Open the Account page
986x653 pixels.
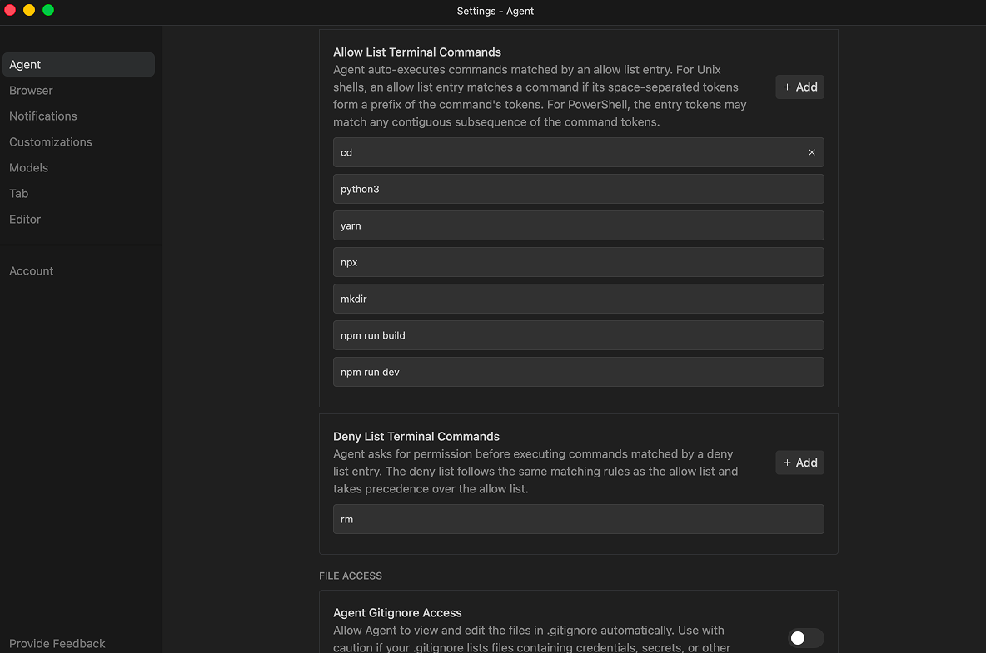tap(32, 271)
